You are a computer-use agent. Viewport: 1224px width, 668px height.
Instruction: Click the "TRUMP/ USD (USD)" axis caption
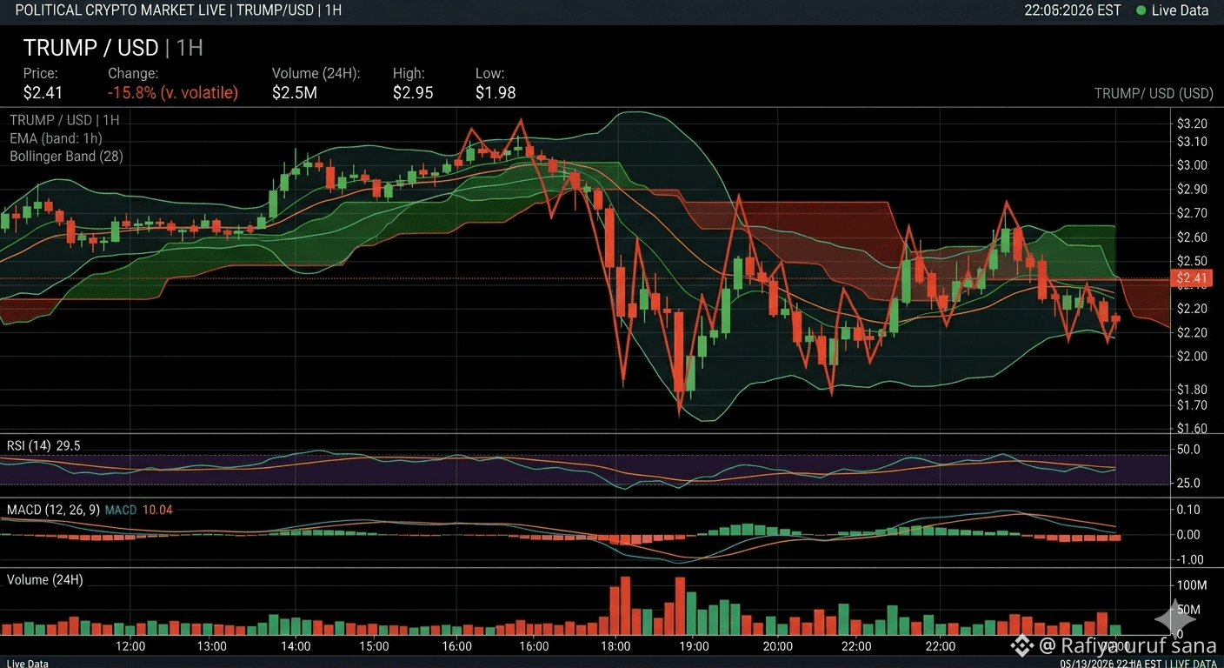point(1154,93)
